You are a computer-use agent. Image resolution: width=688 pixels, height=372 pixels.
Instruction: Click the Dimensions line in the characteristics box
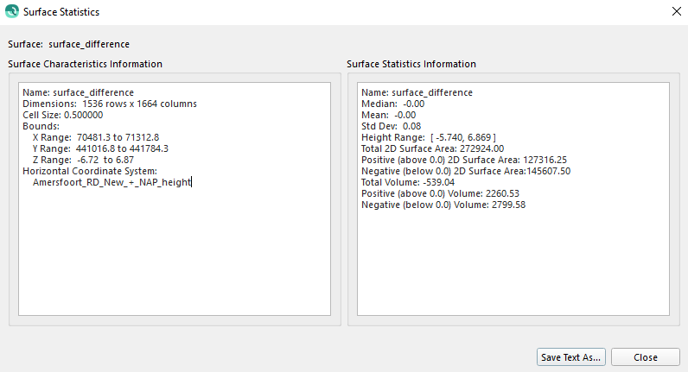(x=110, y=104)
